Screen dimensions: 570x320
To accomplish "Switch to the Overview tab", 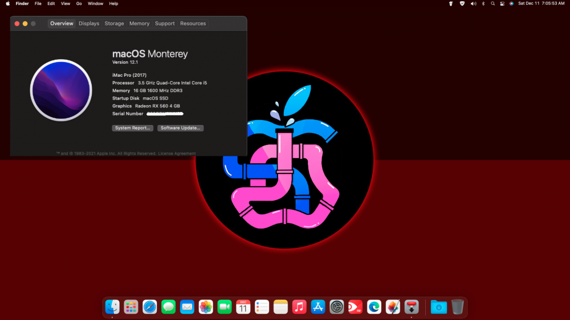I will coord(62,23).
